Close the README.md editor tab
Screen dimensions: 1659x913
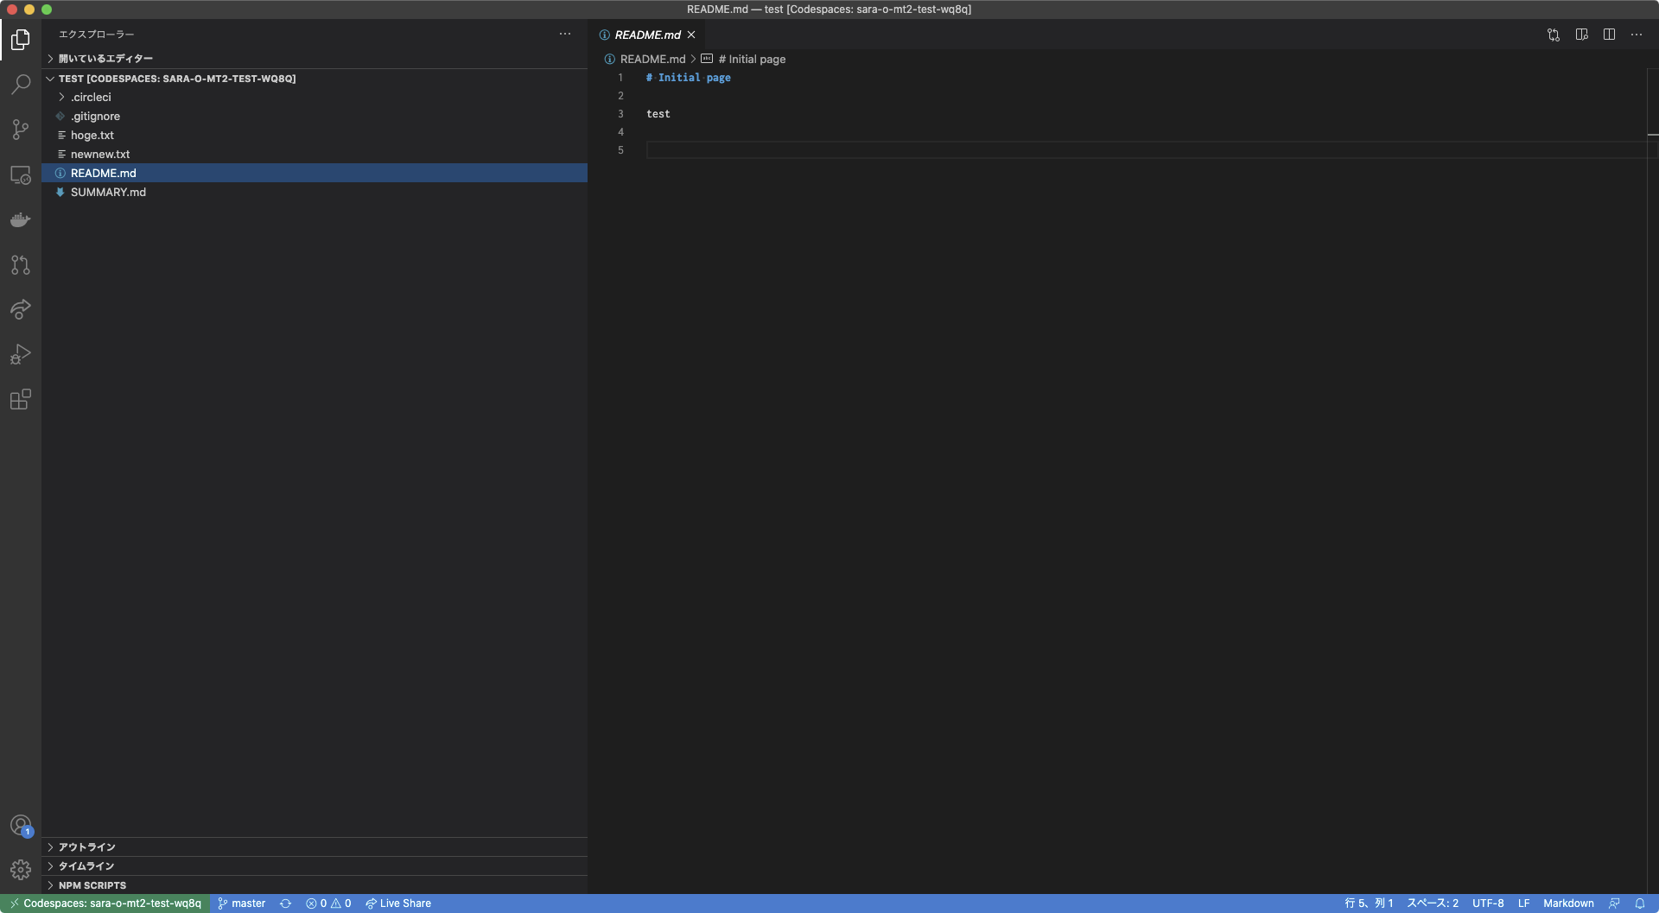691,35
